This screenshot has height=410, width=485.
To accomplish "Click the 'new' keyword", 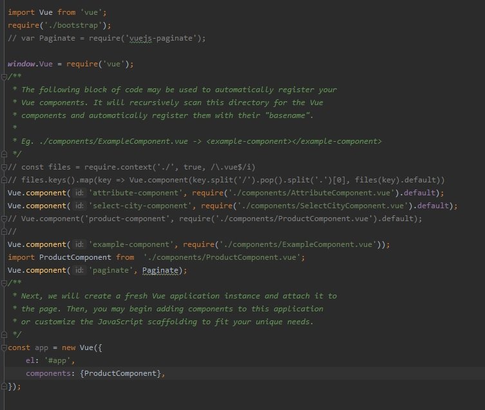I will click(x=69, y=347).
